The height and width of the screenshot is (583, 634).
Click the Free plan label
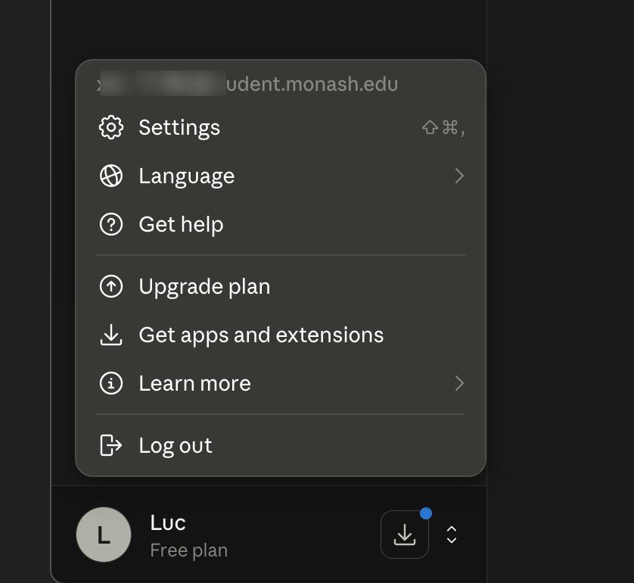pyautogui.click(x=189, y=550)
